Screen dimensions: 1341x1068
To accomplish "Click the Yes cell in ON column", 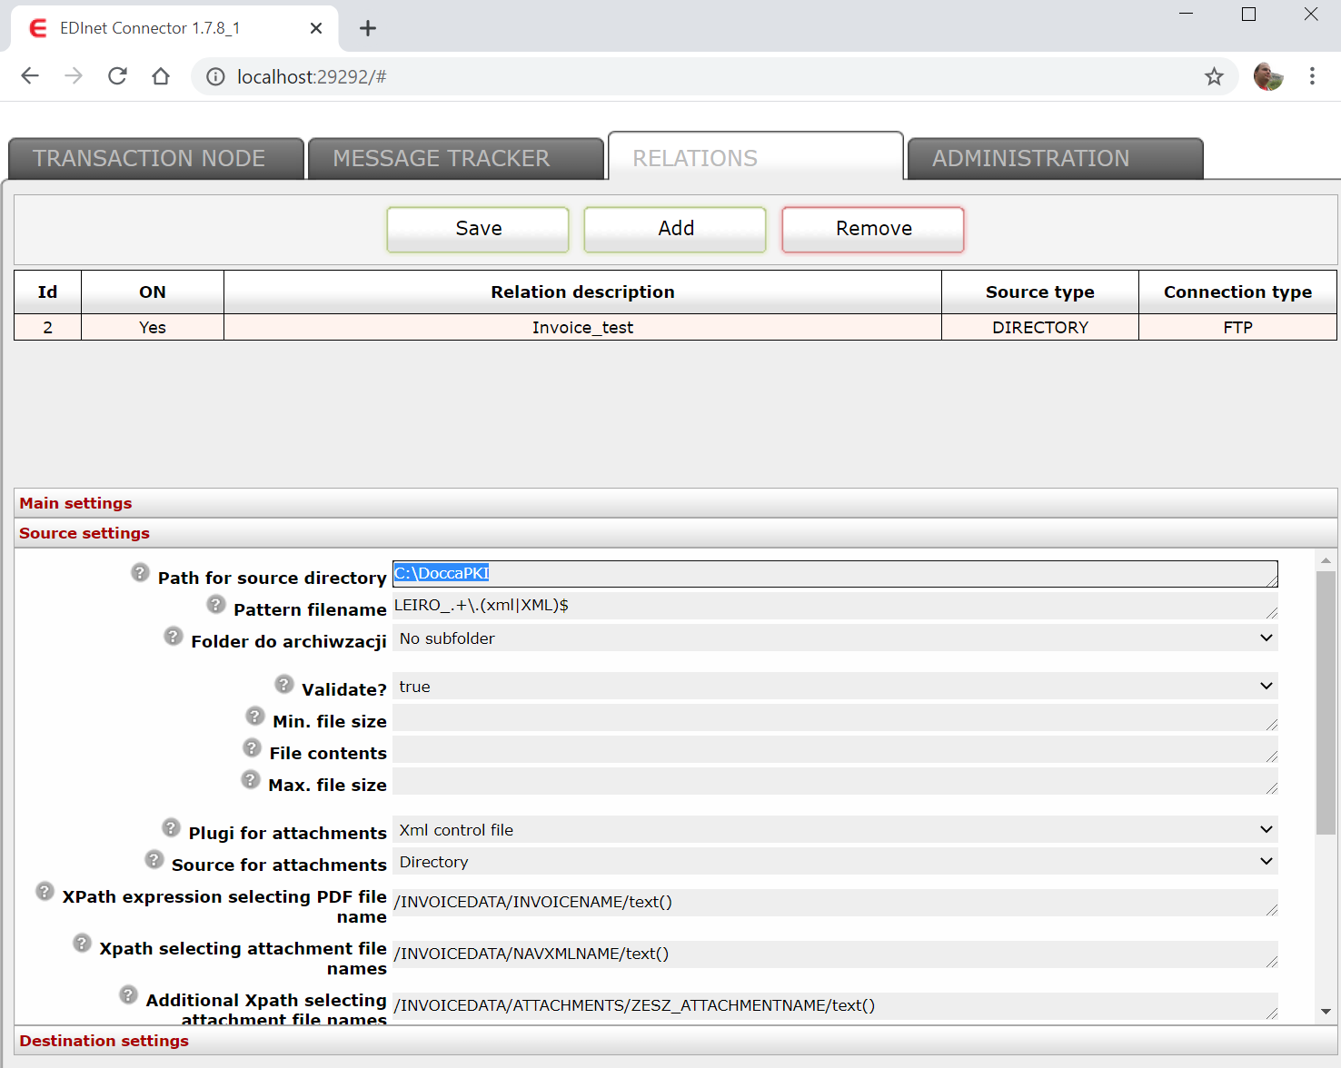I will pyautogui.click(x=153, y=327).
